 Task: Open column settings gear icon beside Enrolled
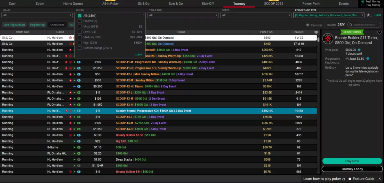pyautogui.click(x=316, y=32)
